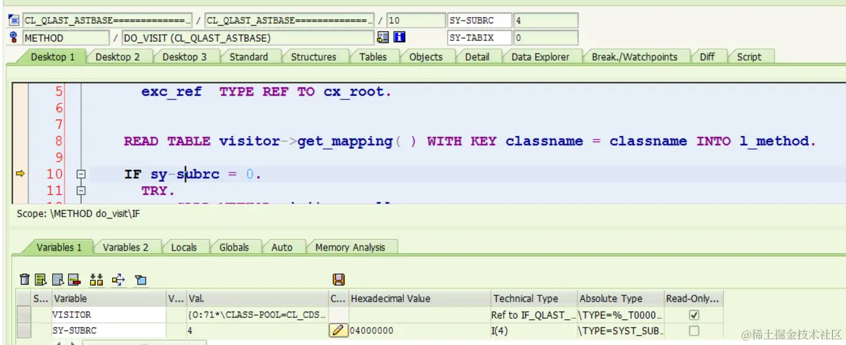Switch to the Variables 2 tab
Screen dimensions: 846x345
click(x=126, y=247)
